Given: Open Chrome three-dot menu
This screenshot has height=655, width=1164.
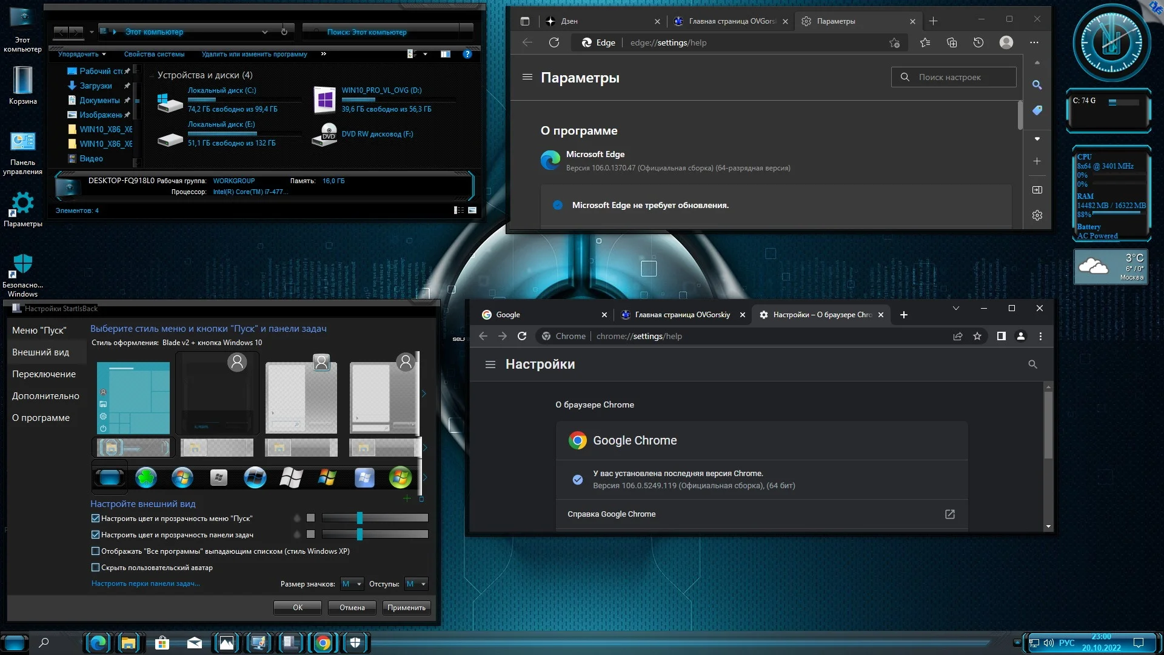Looking at the screenshot, I should [x=1040, y=336].
